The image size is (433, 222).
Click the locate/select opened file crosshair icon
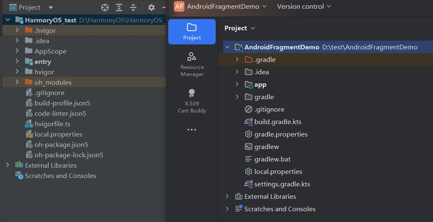[105, 7]
